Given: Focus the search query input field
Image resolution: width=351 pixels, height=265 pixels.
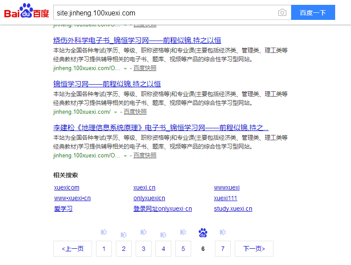Looking at the screenshot, I should point(165,13).
